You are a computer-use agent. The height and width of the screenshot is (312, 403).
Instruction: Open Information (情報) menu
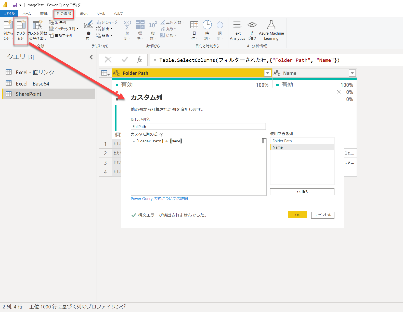point(168,36)
